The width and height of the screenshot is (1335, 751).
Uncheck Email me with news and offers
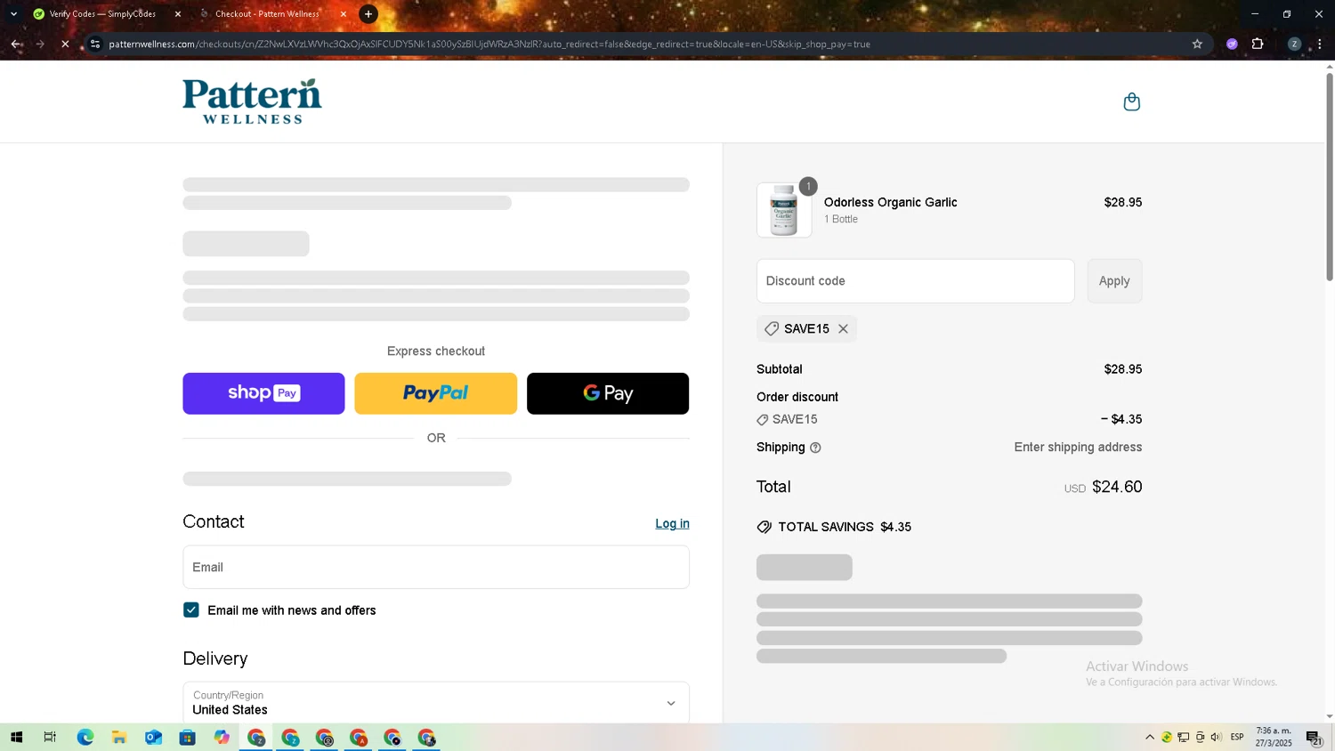pos(191,610)
